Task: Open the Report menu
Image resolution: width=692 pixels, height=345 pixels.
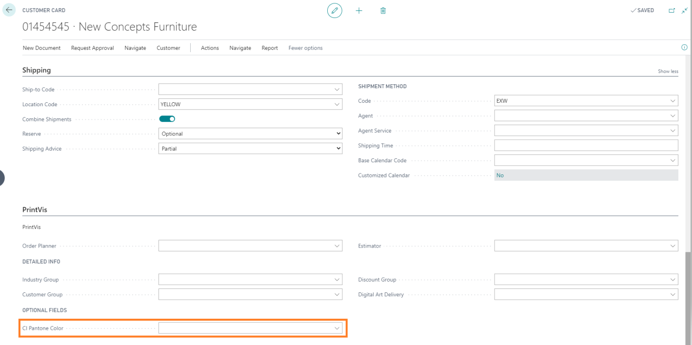Action: 270,48
